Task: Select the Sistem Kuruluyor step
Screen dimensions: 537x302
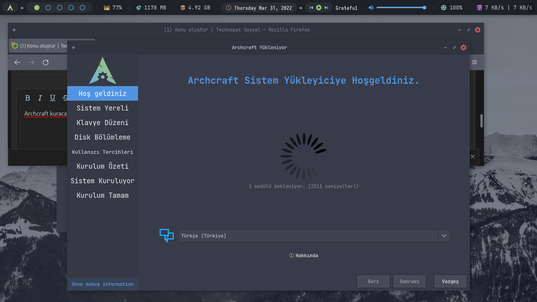Action: [103, 181]
